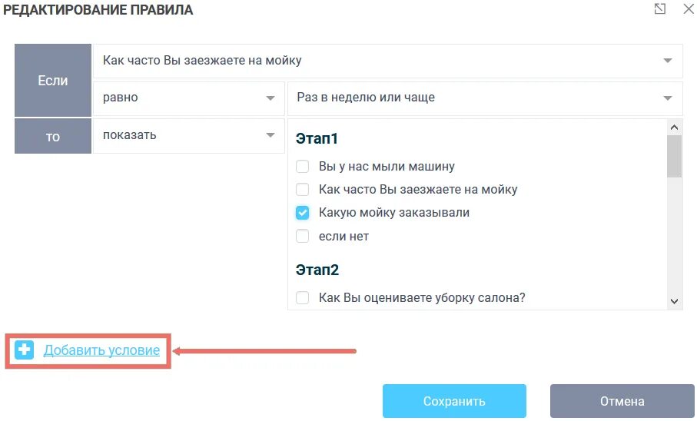The width and height of the screenshot is (697, 421).
Task: Click the Сохранить button
Action: point(454,401)
